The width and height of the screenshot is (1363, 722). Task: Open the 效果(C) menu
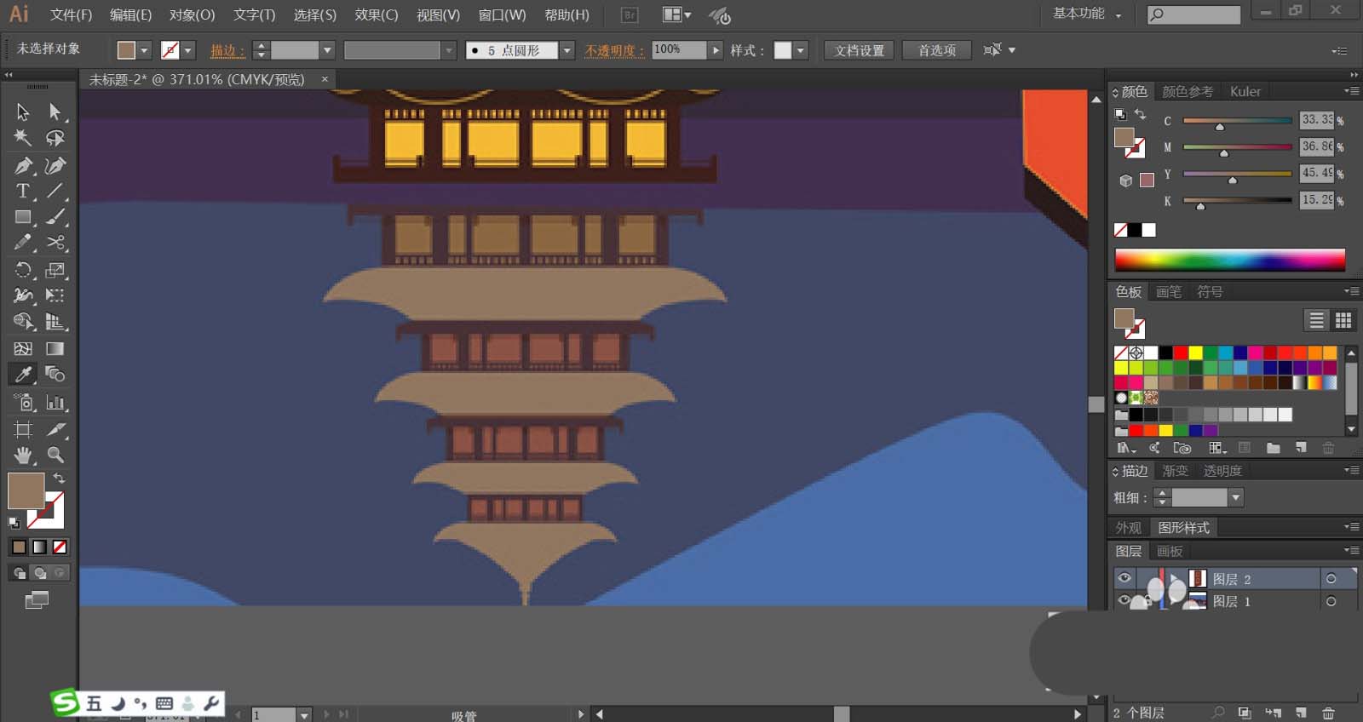click(x=376, y=15)
